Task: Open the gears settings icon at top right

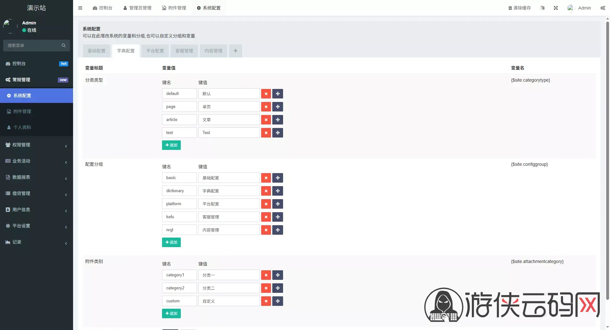Action: coord(603,8)
